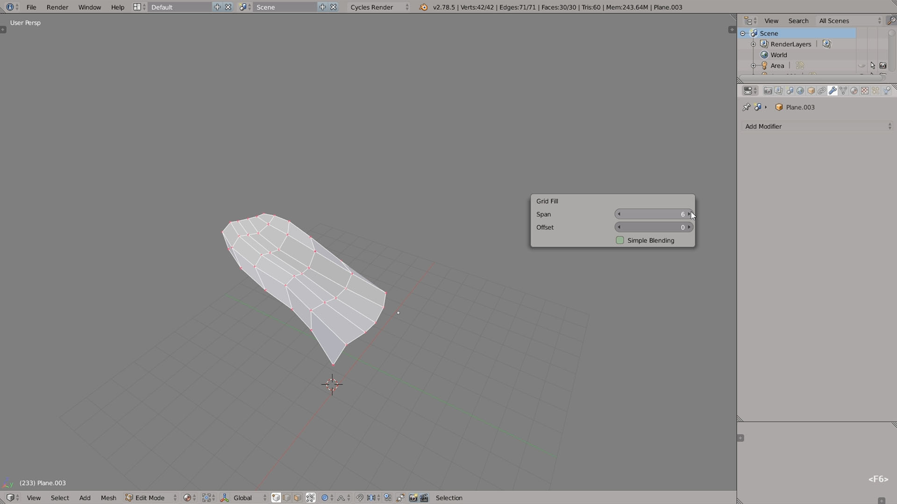Image resolution: width=897 pixels, height=504 pixels.
Task: Click the Blender info editor icon
Action: 10,7
